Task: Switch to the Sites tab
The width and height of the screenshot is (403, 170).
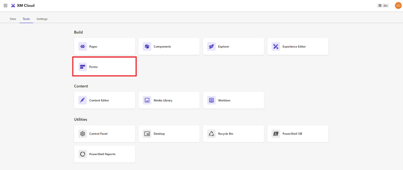Action: pos(13,19)
